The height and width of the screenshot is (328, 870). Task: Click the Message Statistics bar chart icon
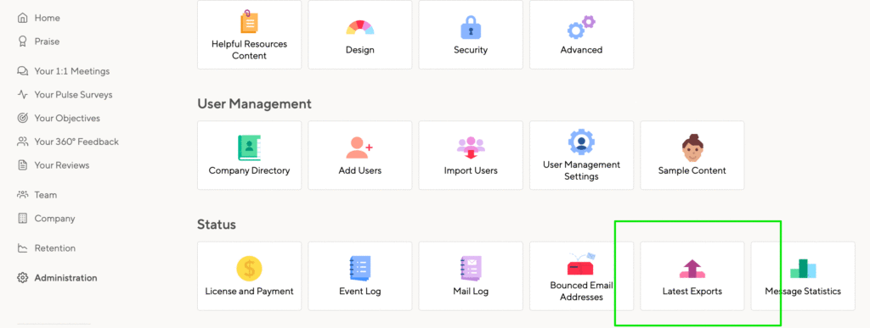pyautogui.click(x=803, y=269)
